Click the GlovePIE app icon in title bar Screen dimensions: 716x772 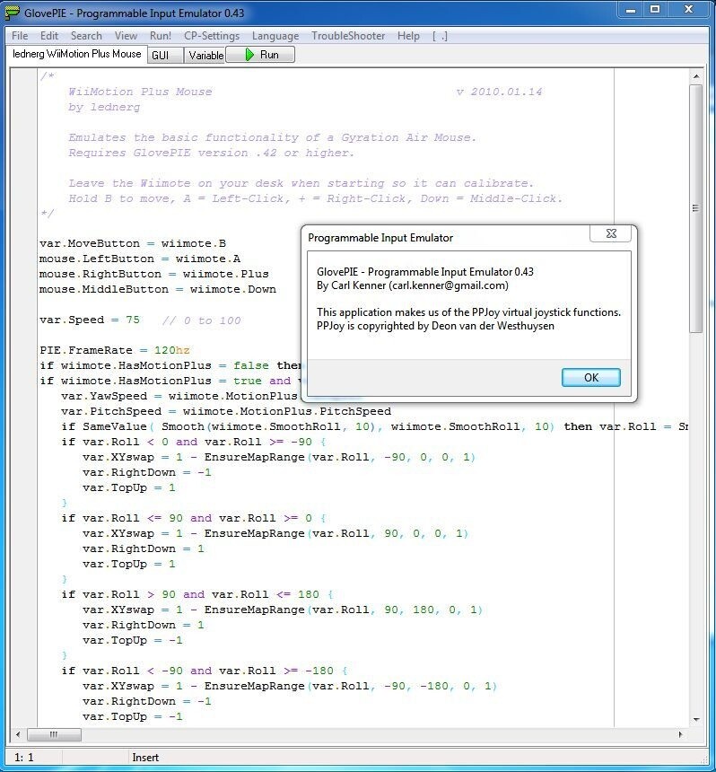[x=12, y=13]
